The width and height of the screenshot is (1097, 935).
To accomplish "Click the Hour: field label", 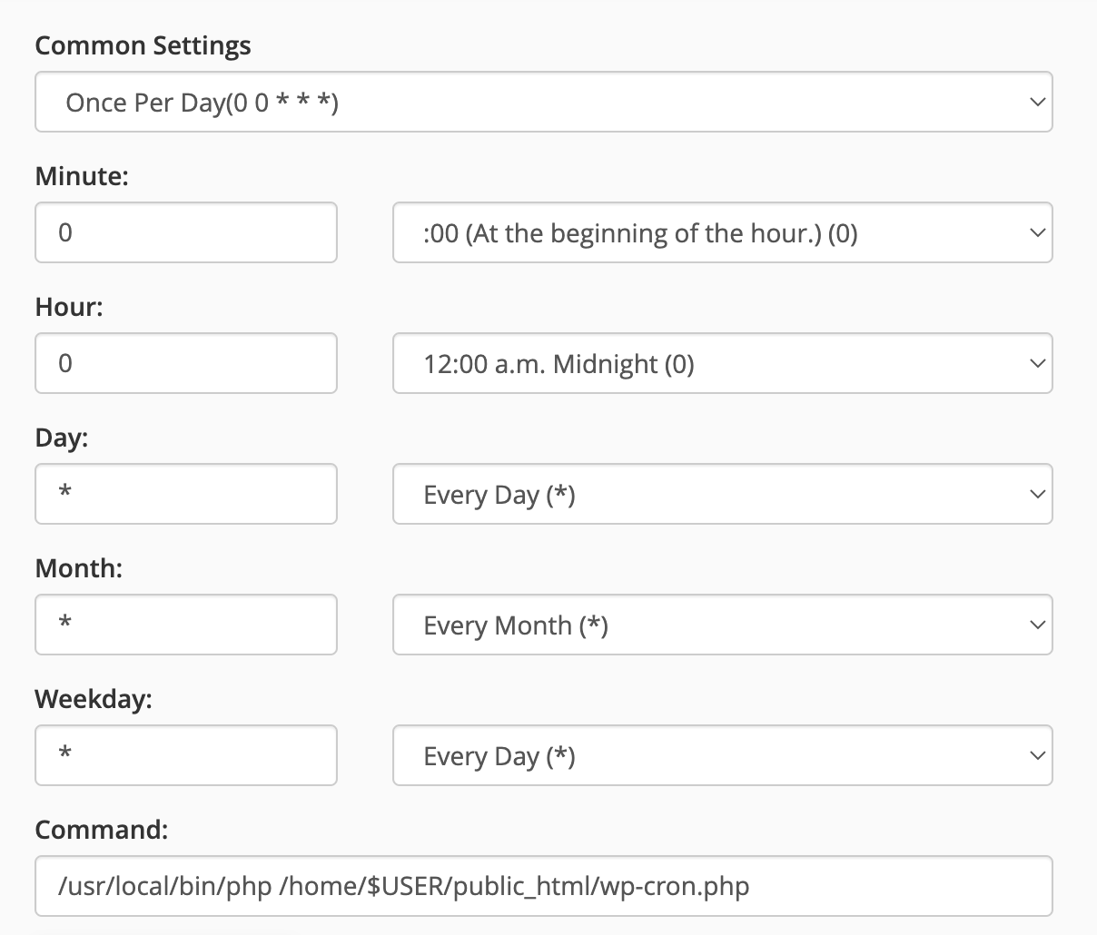I will pyautogui.click(x=69, y=307).
